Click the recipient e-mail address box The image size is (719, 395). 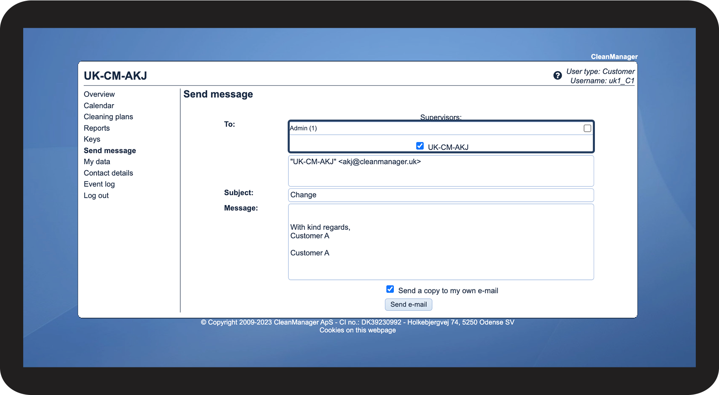click(441, 171)
